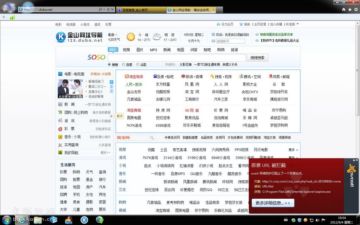Image resolution: width=360 pixels, height=225 pixels.
Task: Select the MP3 search category tab
Action: pyautogui.click(x=153, y=50)
